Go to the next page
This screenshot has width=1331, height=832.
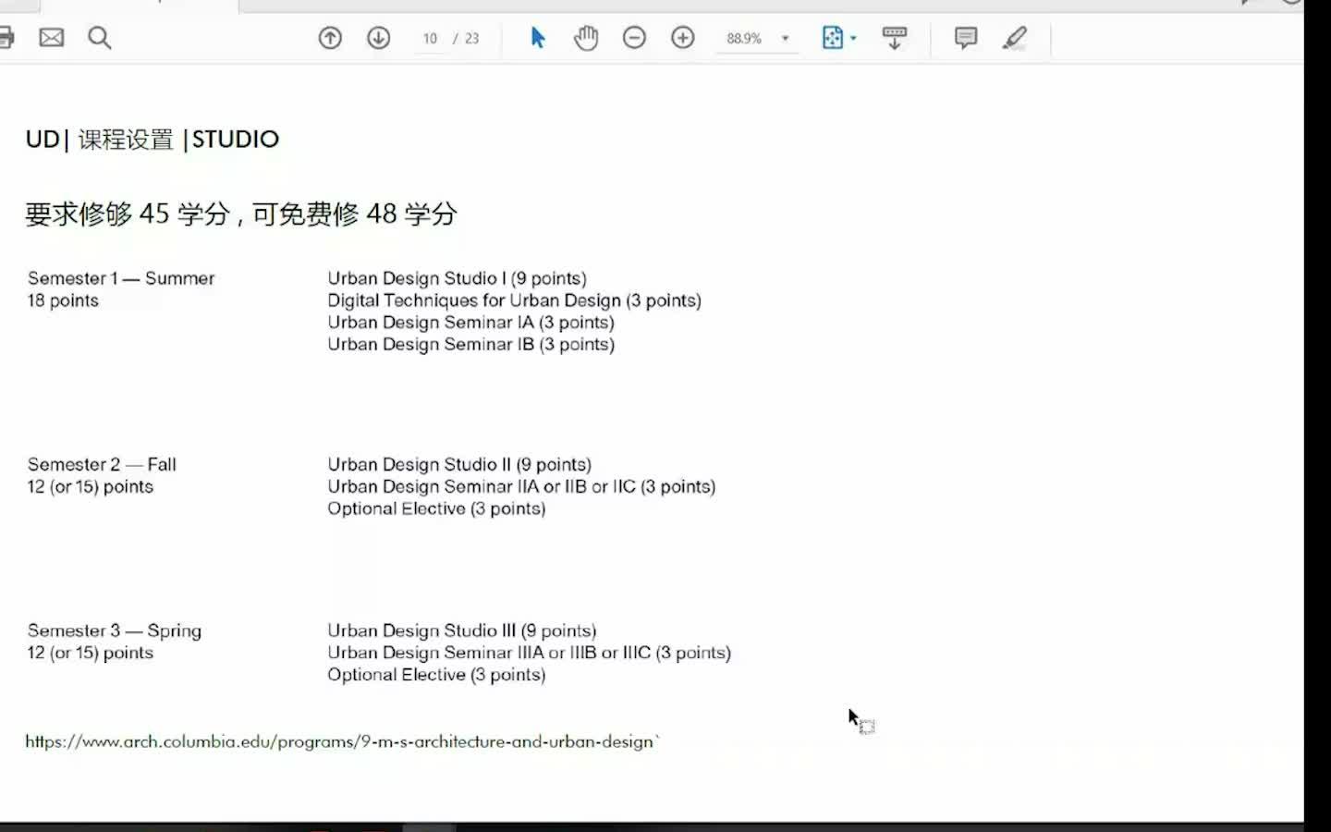click(x=378, y=38)
